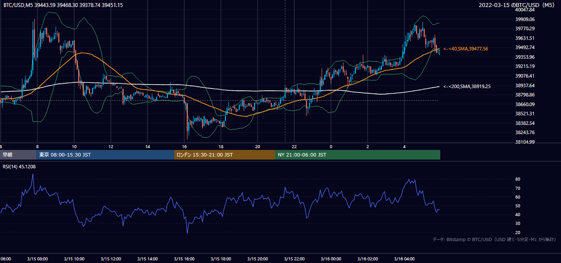Click the RSI scale value 40
This screenshot has width=561, height=263.
pyautogui.click(x=518, y=214)
